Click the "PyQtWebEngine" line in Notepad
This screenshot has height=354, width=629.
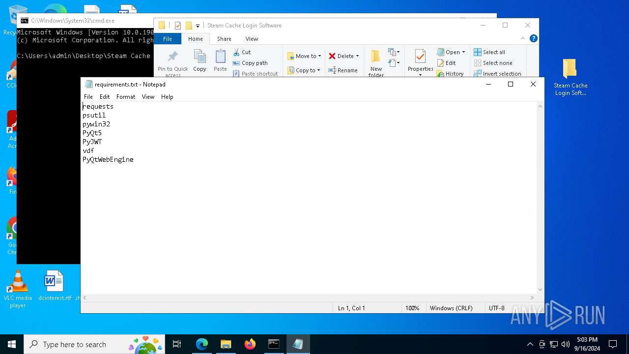pyautogui.click(x=108, y=159)
